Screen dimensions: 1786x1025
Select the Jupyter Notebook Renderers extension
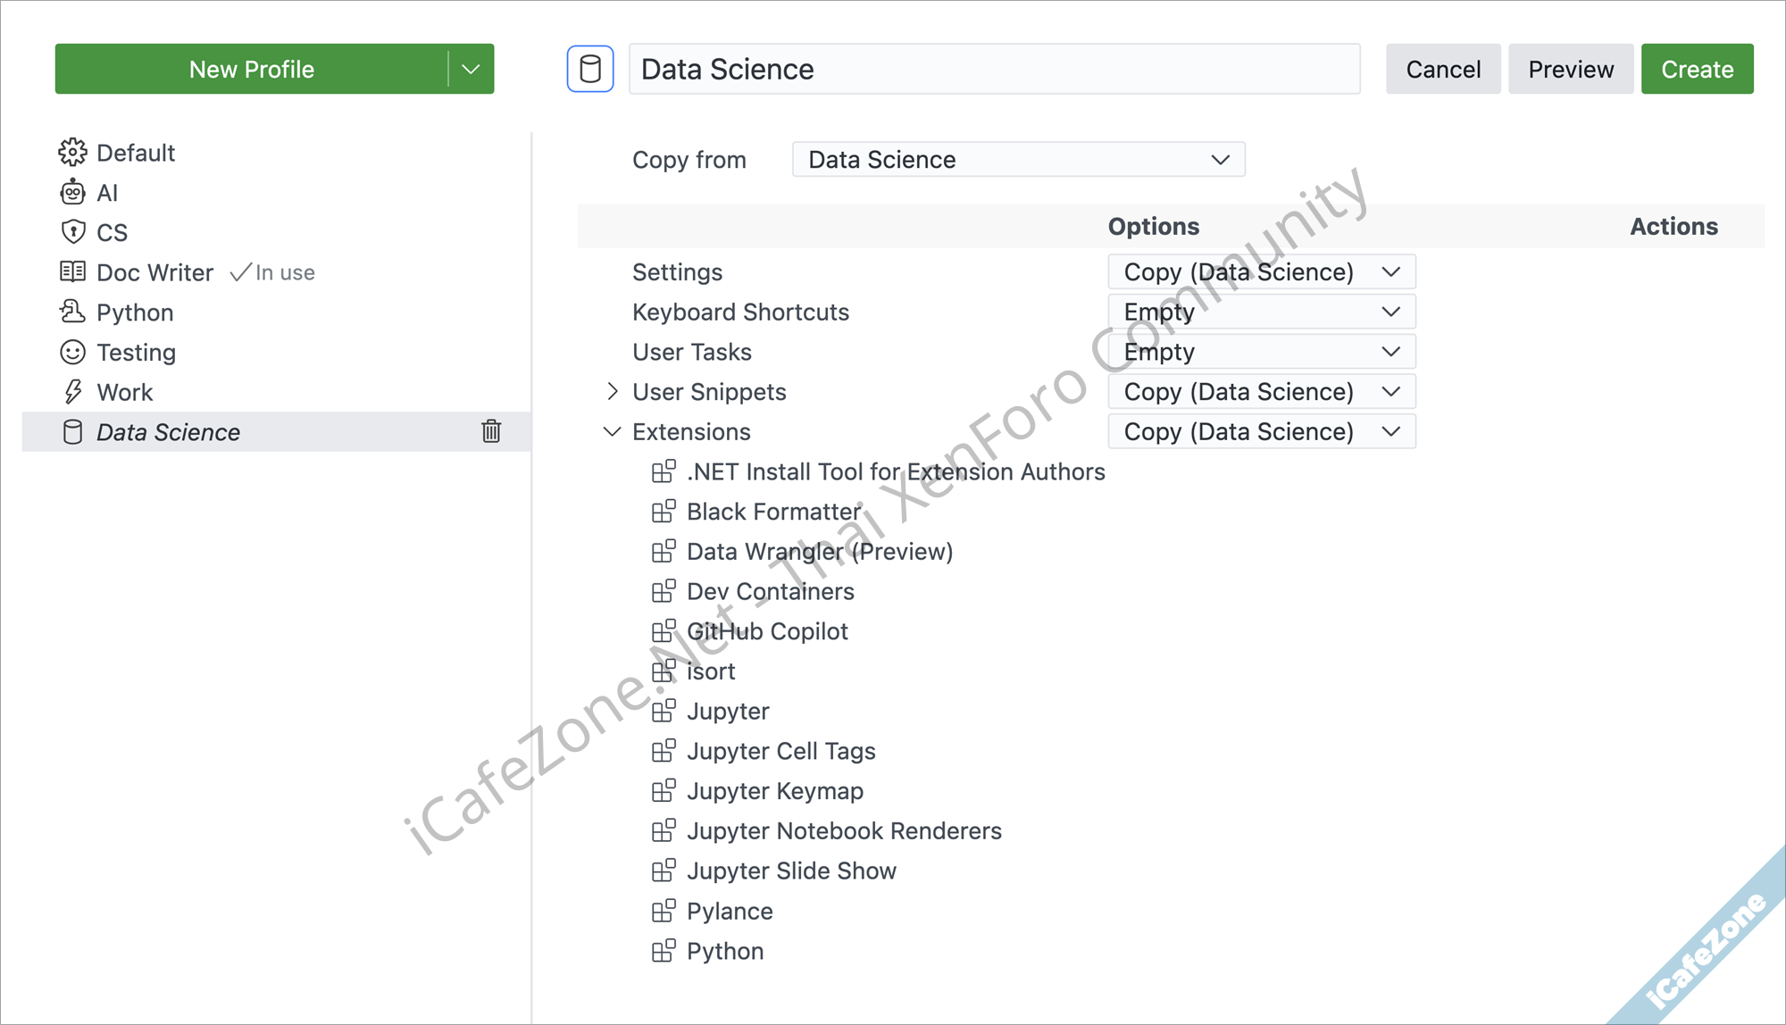tap(844, 830)
